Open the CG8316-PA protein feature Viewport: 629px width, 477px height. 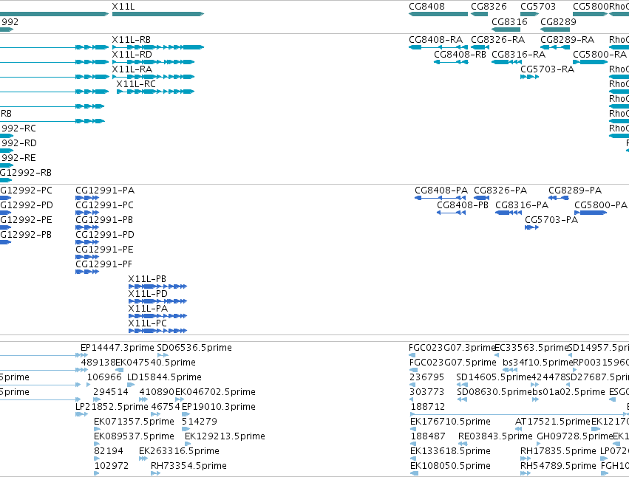[509, 213]
